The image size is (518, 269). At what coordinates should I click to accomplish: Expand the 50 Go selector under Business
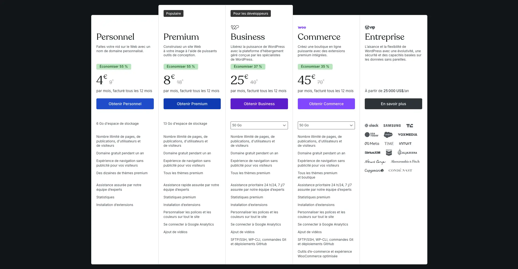[259, 125]
